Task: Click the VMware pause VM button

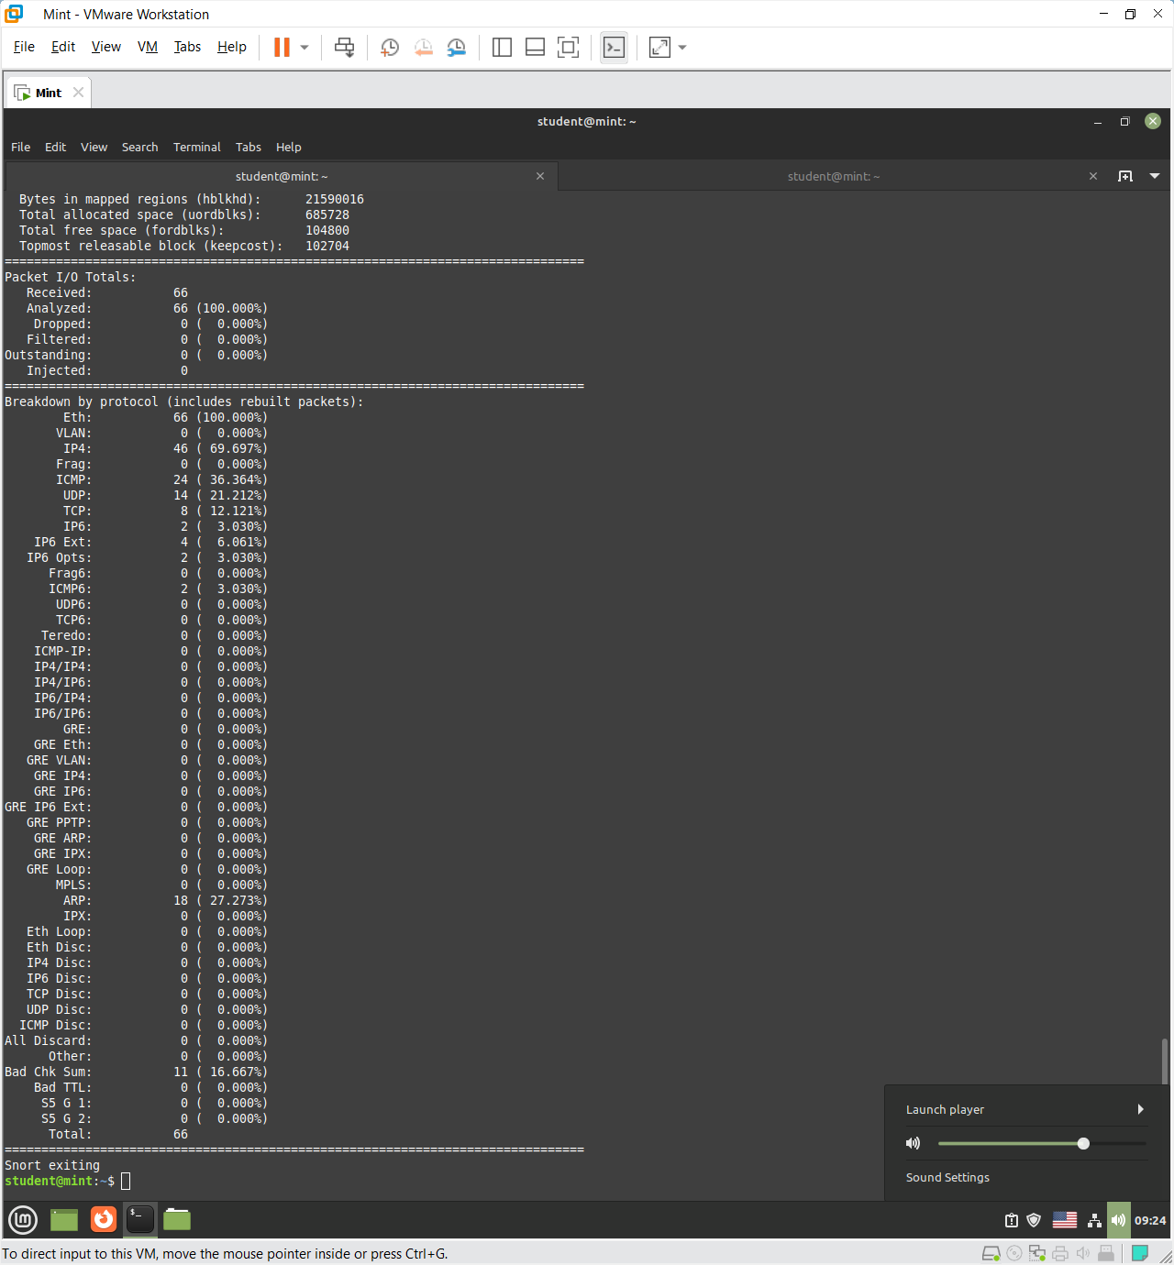Action: tap(282, 48)
